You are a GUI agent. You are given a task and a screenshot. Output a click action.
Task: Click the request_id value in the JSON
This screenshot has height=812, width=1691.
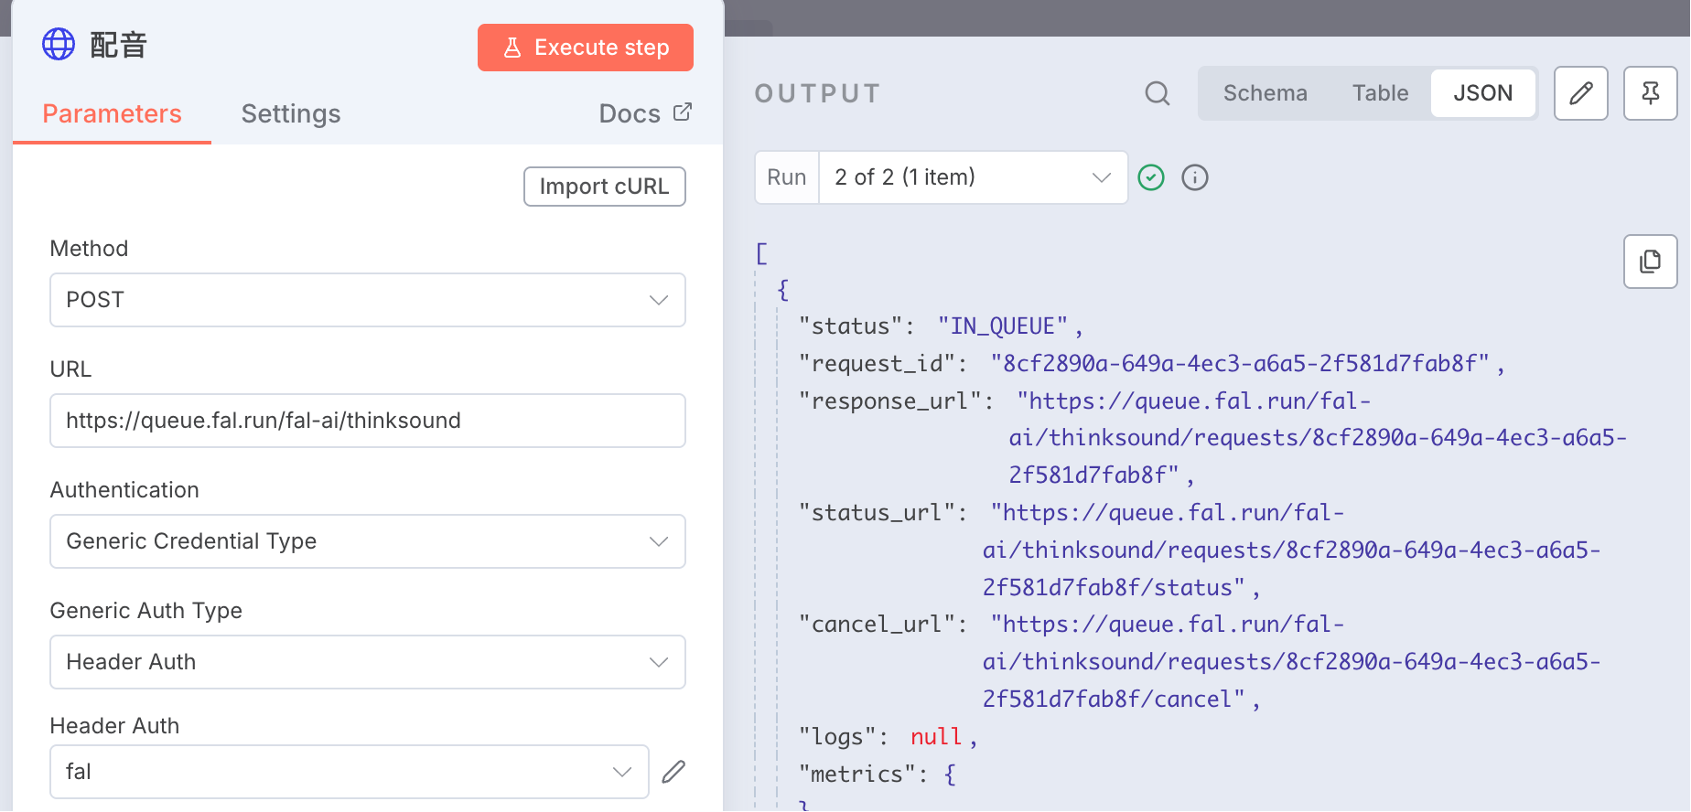pos(1240,364)
